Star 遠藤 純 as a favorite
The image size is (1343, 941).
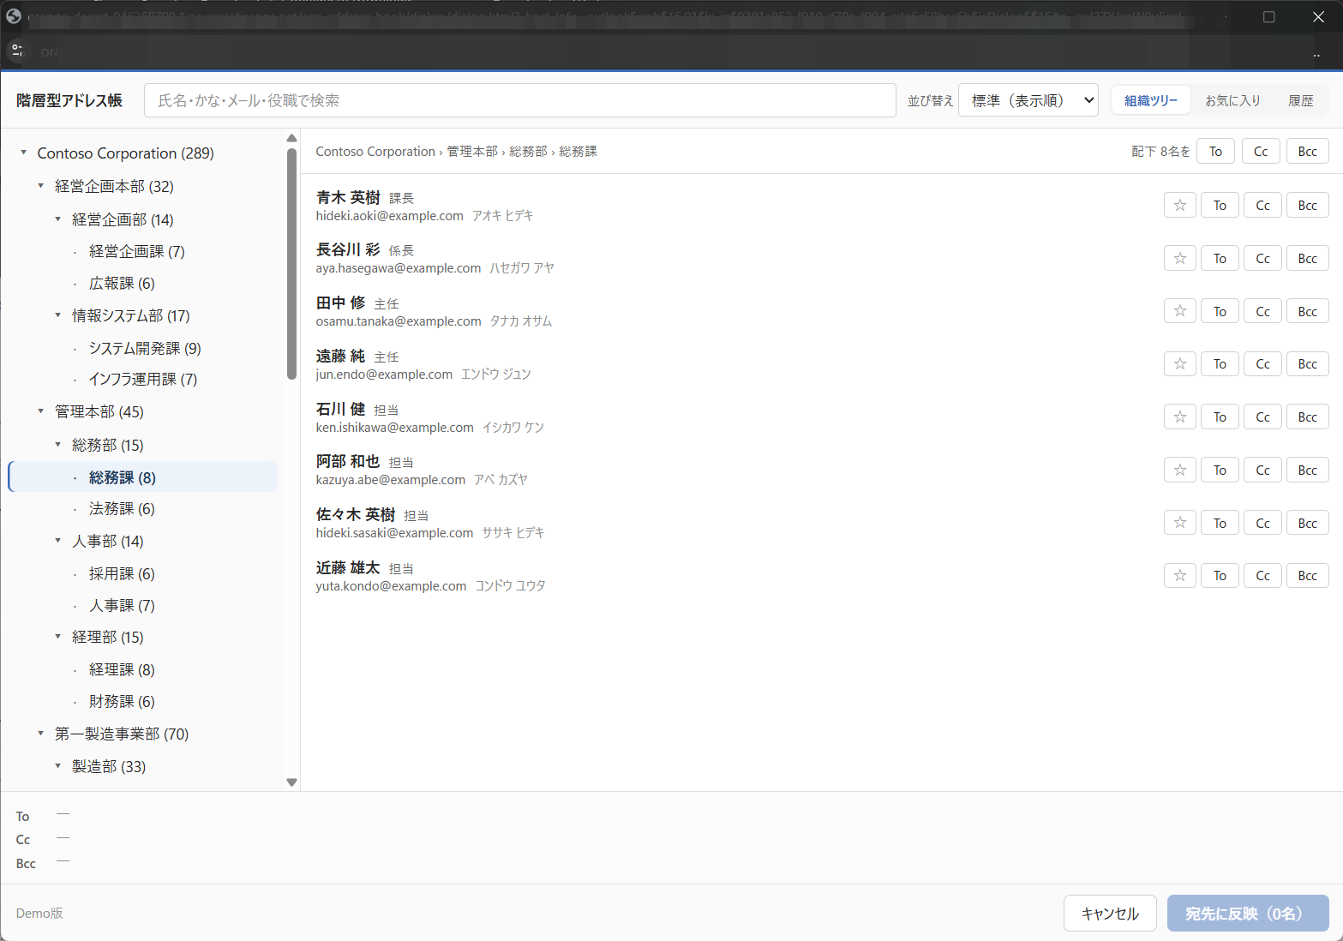click(1179, 363)
